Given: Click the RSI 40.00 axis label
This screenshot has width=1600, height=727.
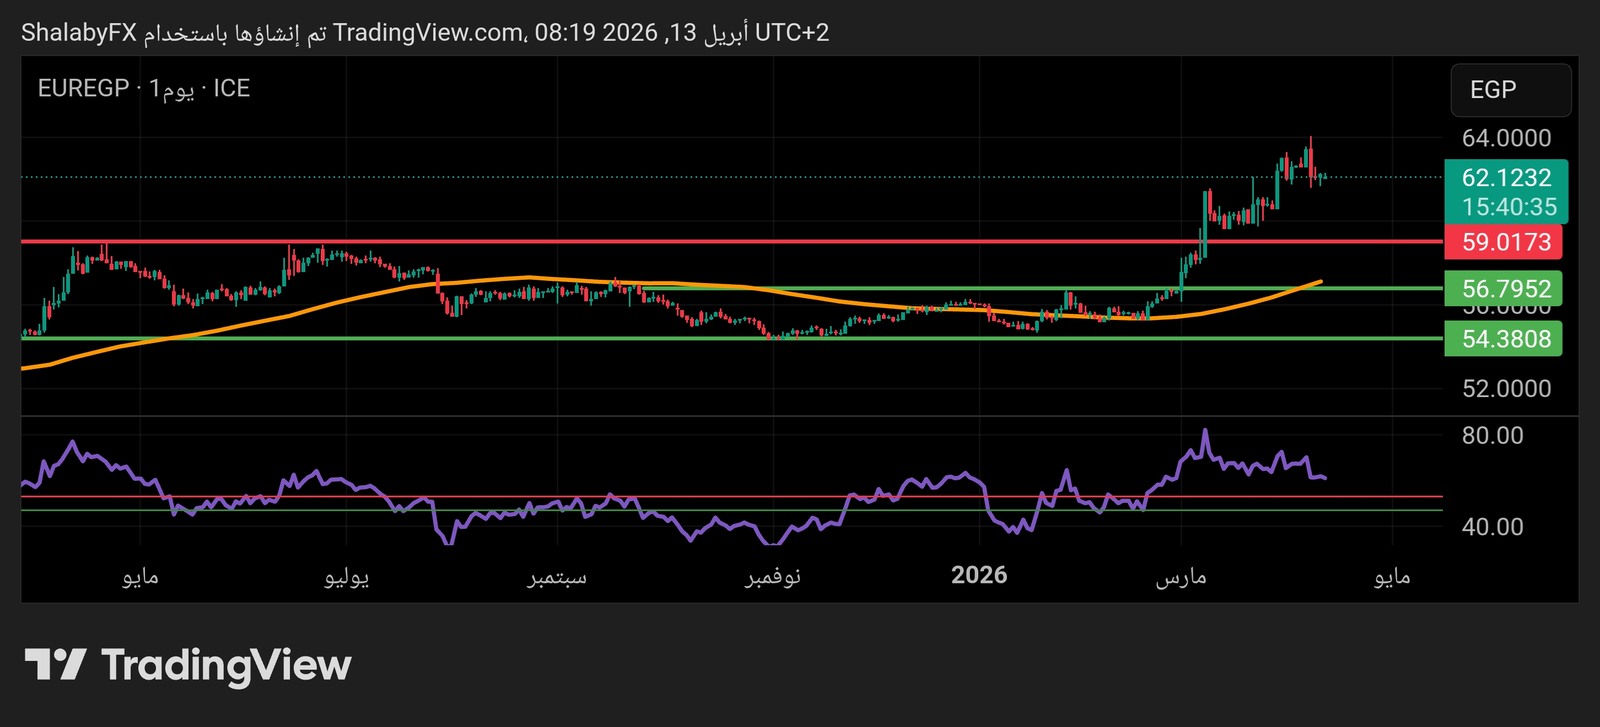Looking at the screenshot, I should 1492,527.
